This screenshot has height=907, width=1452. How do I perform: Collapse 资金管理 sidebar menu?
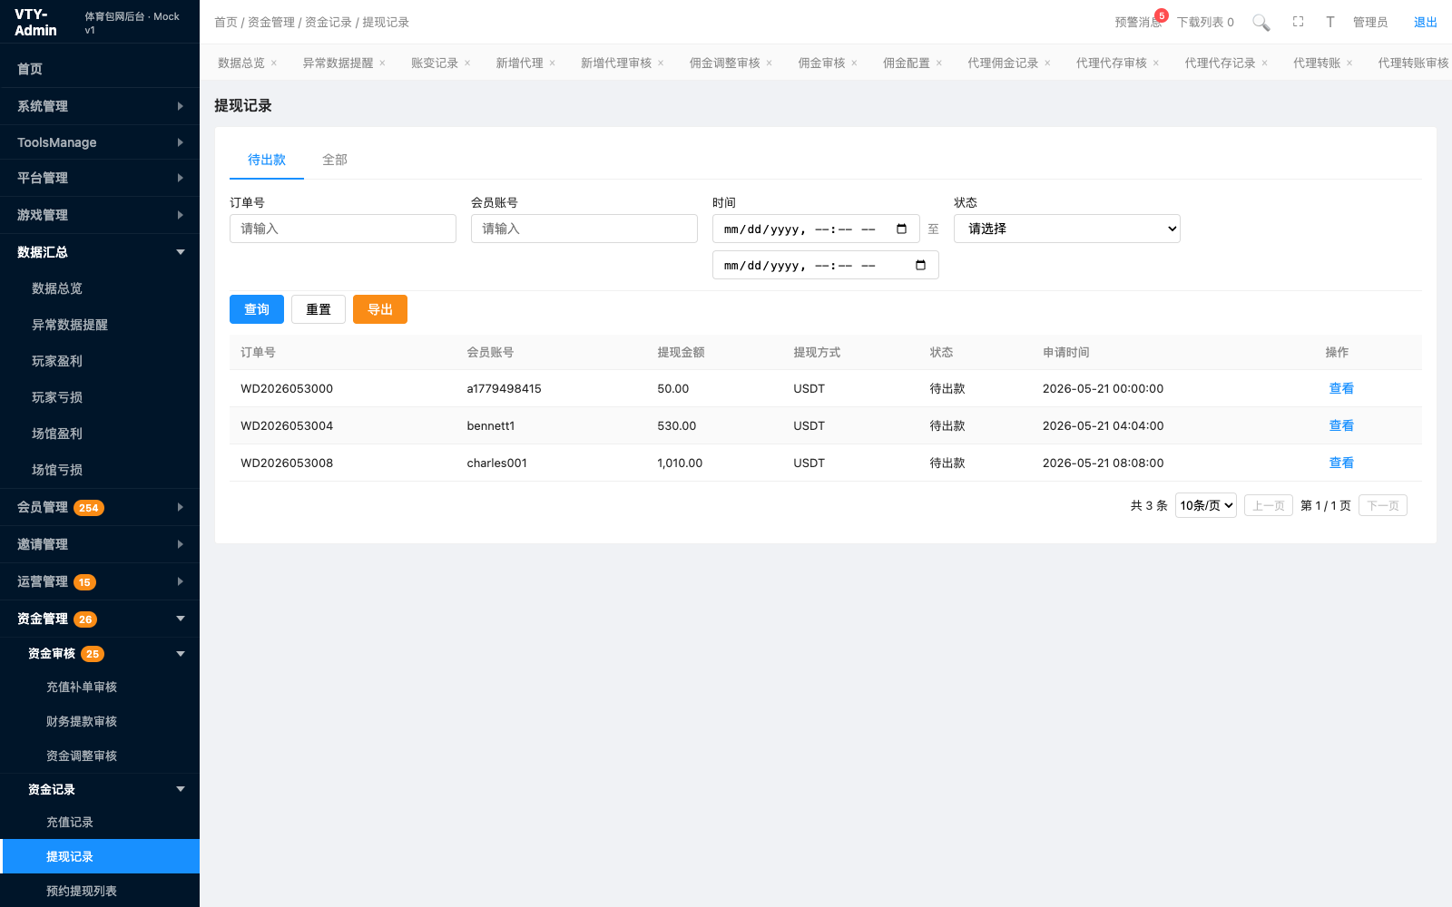click(100, 619)
